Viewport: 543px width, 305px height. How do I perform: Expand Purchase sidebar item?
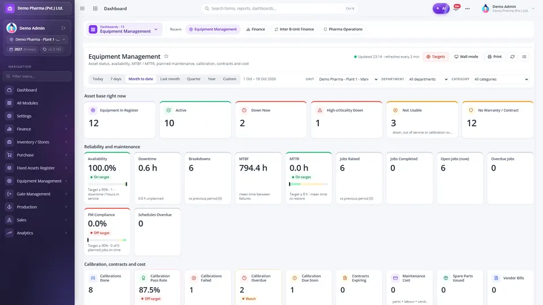pos(37,155)
